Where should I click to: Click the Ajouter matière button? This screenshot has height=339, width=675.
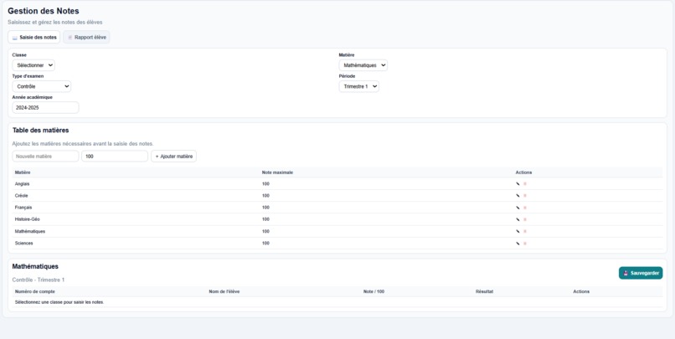tap(174, 157)
